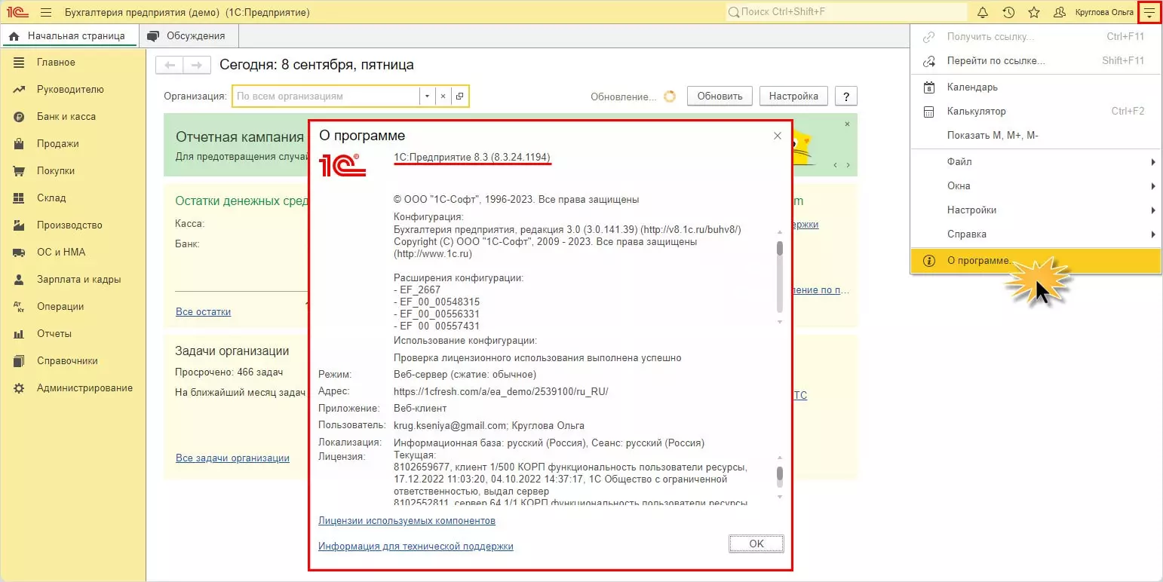Open Операции section
This screenshot has width=1163, height=582.
(x=73, y=307)
